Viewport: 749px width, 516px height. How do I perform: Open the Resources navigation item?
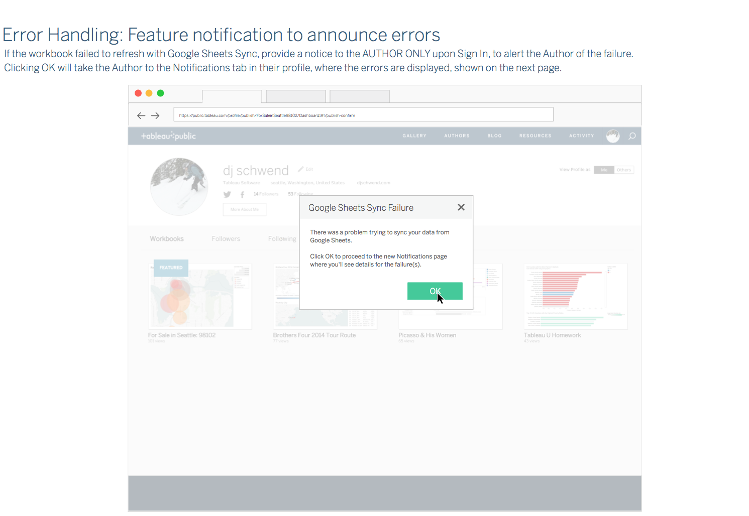pyautogui.click(x=536, y=136)
